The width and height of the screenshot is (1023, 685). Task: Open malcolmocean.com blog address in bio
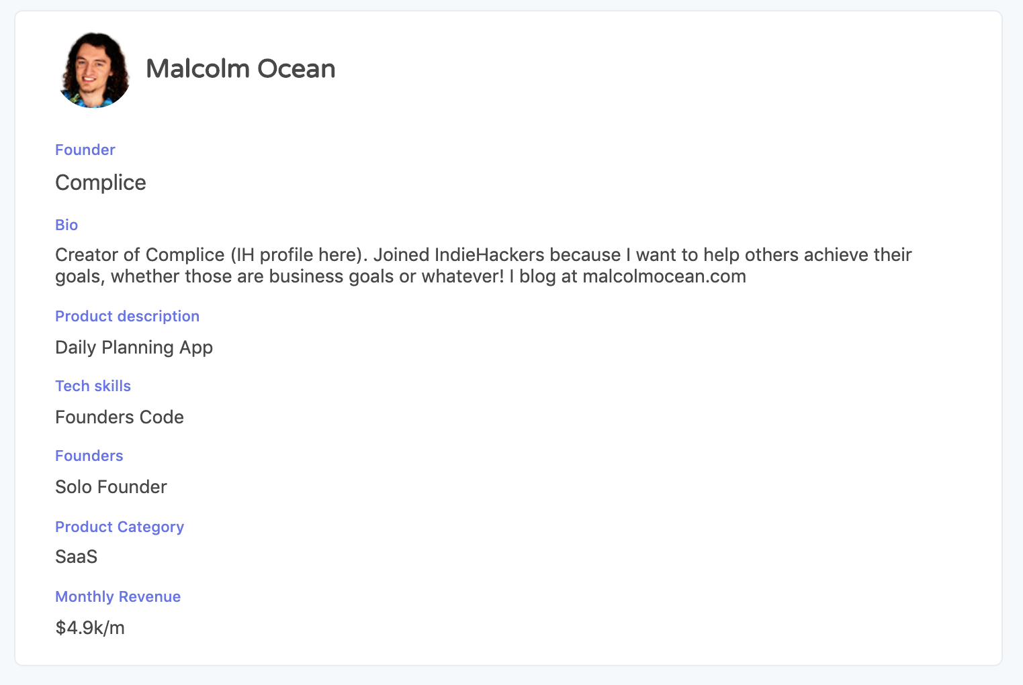664,276
